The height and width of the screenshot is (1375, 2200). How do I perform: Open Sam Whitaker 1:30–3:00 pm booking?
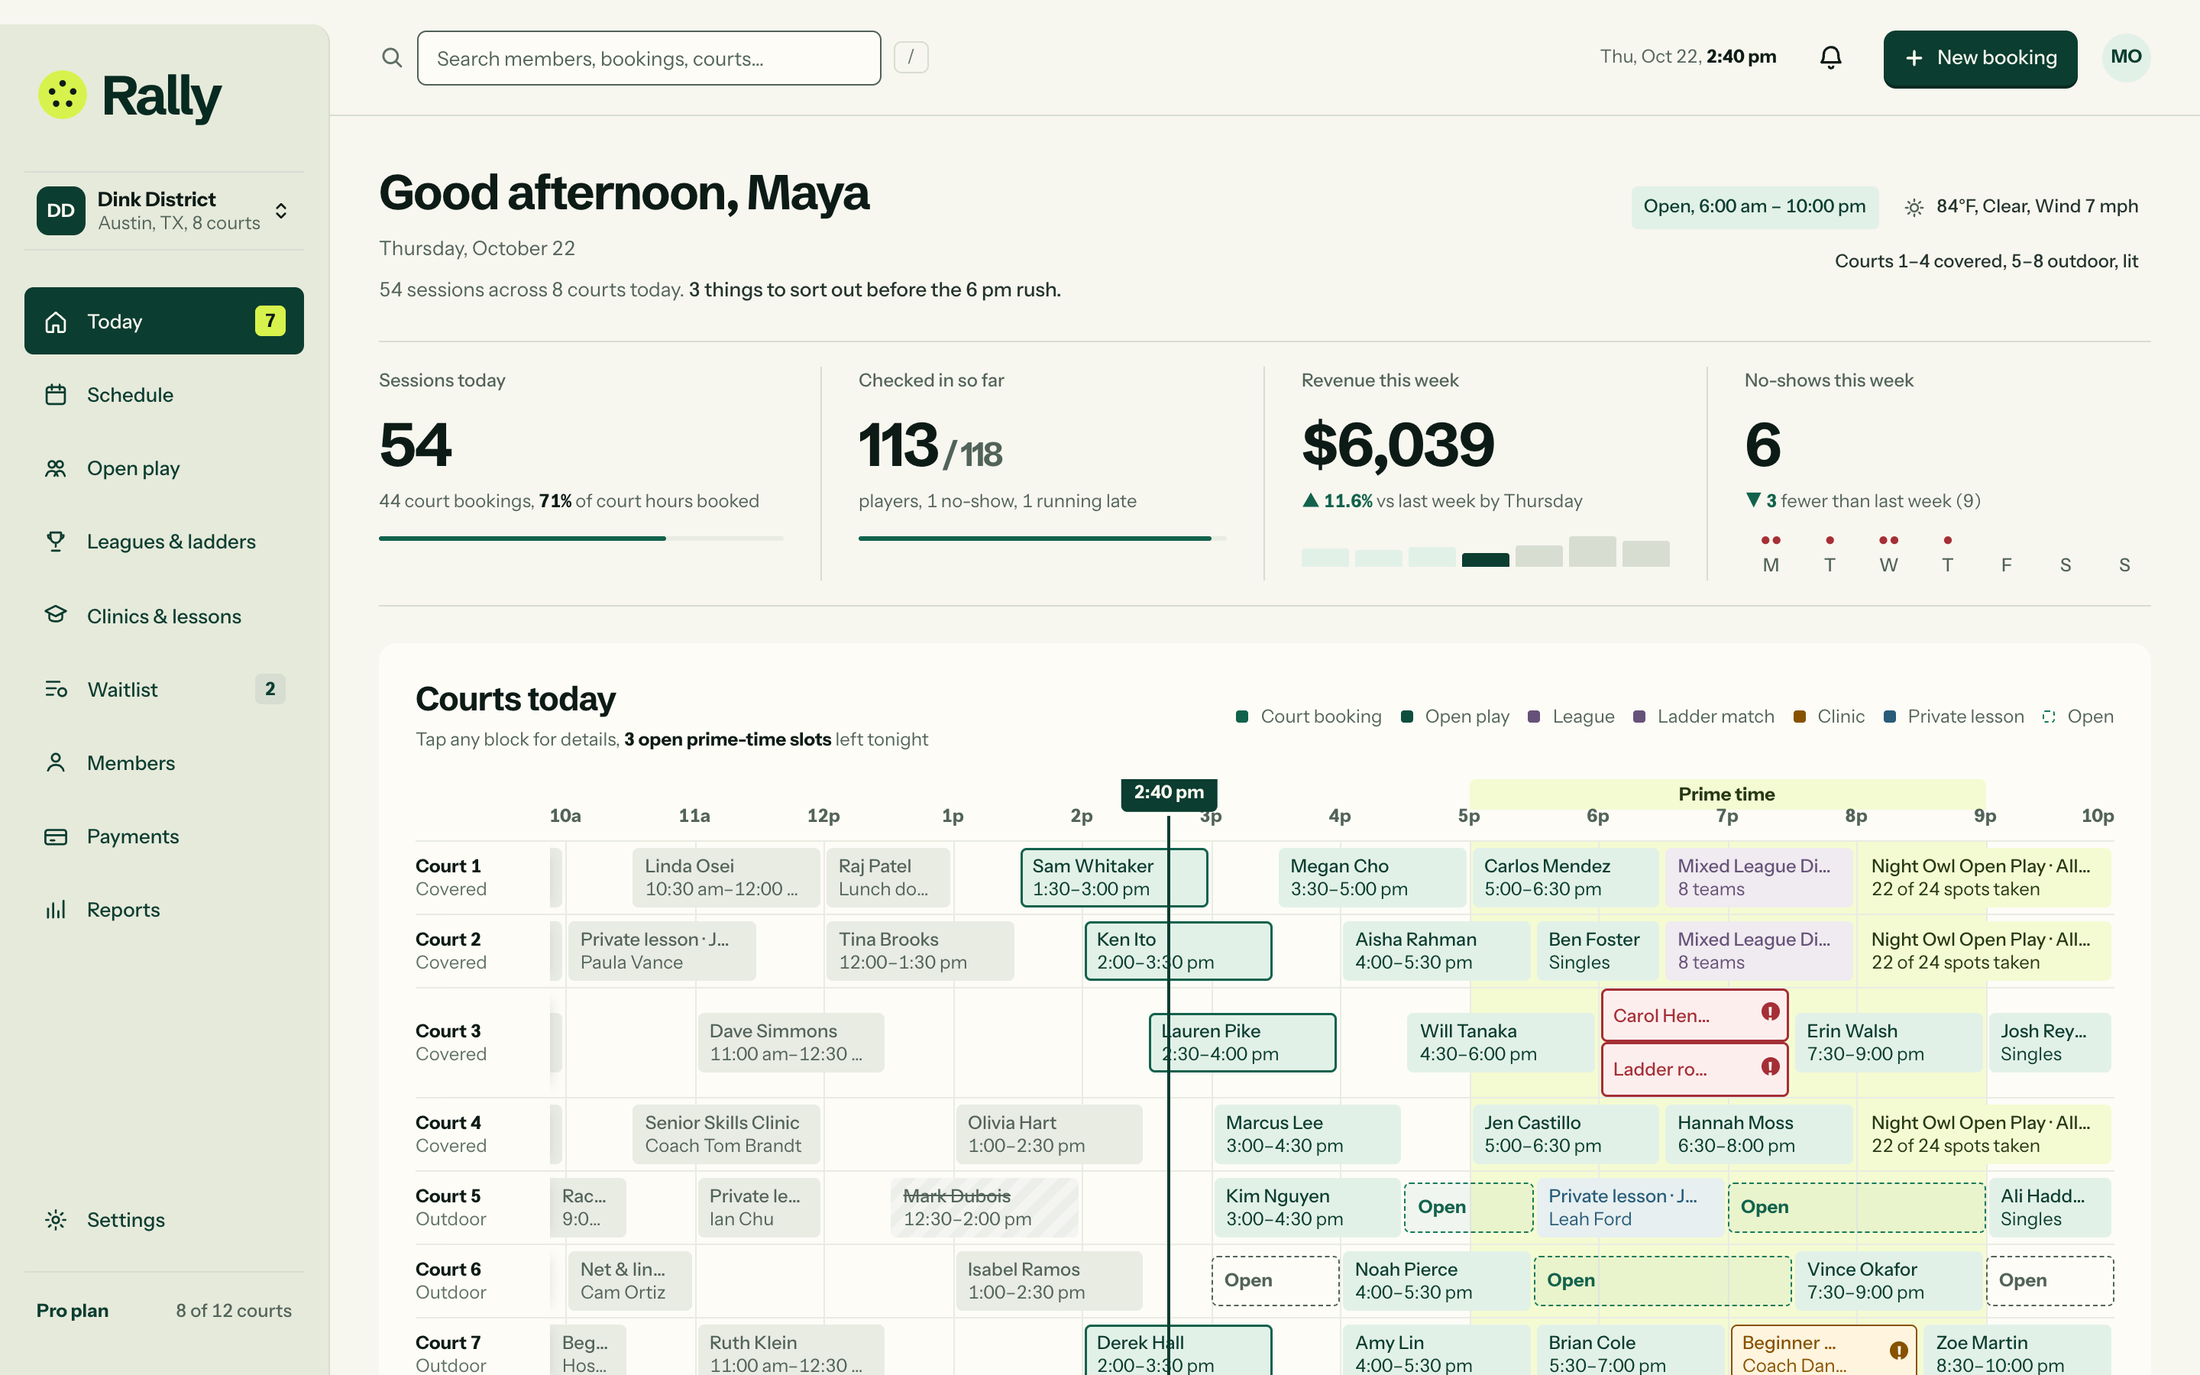1114,878
